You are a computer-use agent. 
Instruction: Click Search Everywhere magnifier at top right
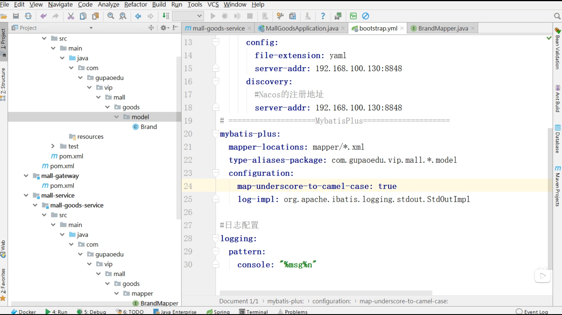(557, 16)
